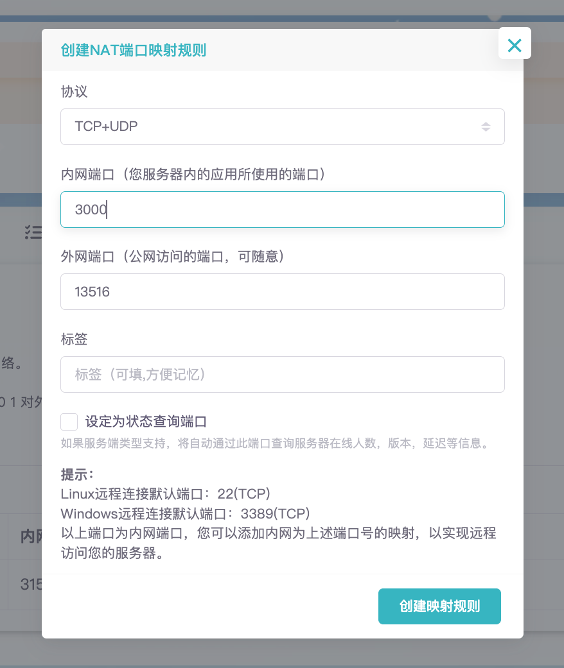Click the up-down arrows in the protocol selector
The height and width of the screenshot is (668, 564).
[x=486, y=127]
